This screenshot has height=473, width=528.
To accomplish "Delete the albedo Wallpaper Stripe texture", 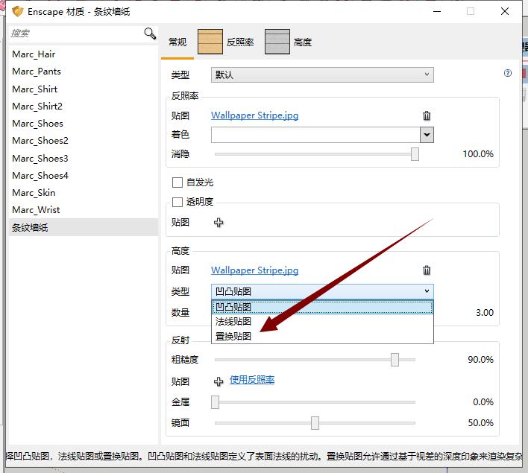I will point(427,115).
